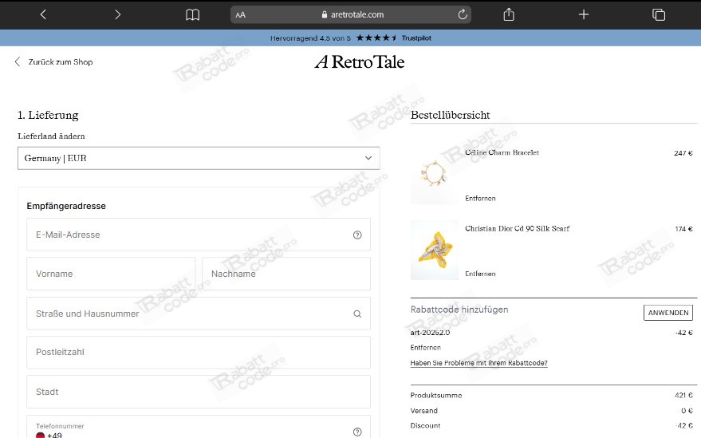Open a new tab with plus icon
Viewport: 701px width, 438px height.
pos(584,14)
